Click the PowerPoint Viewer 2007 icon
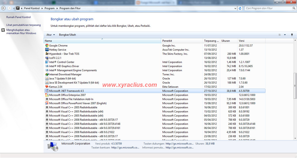The image size is (297, 158). (x=47, y=103)
